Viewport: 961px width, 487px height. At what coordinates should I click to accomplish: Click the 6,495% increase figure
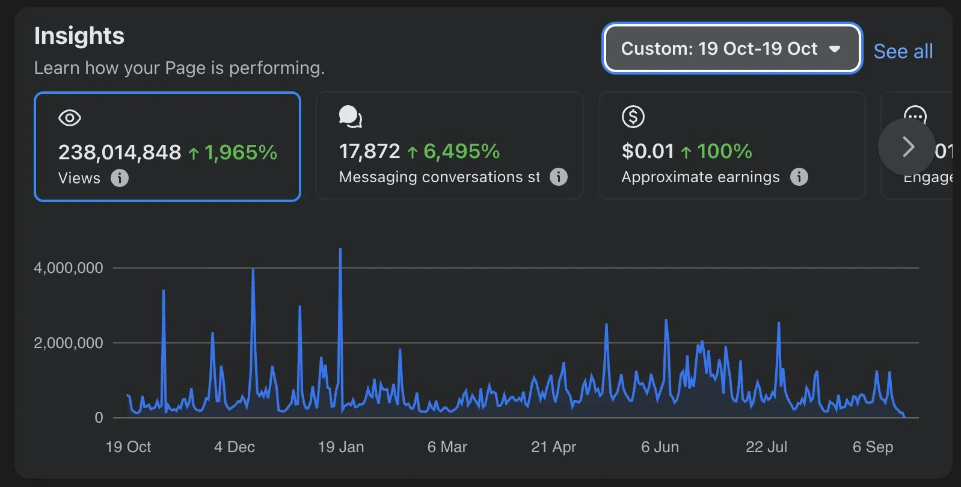coord(461,151)
